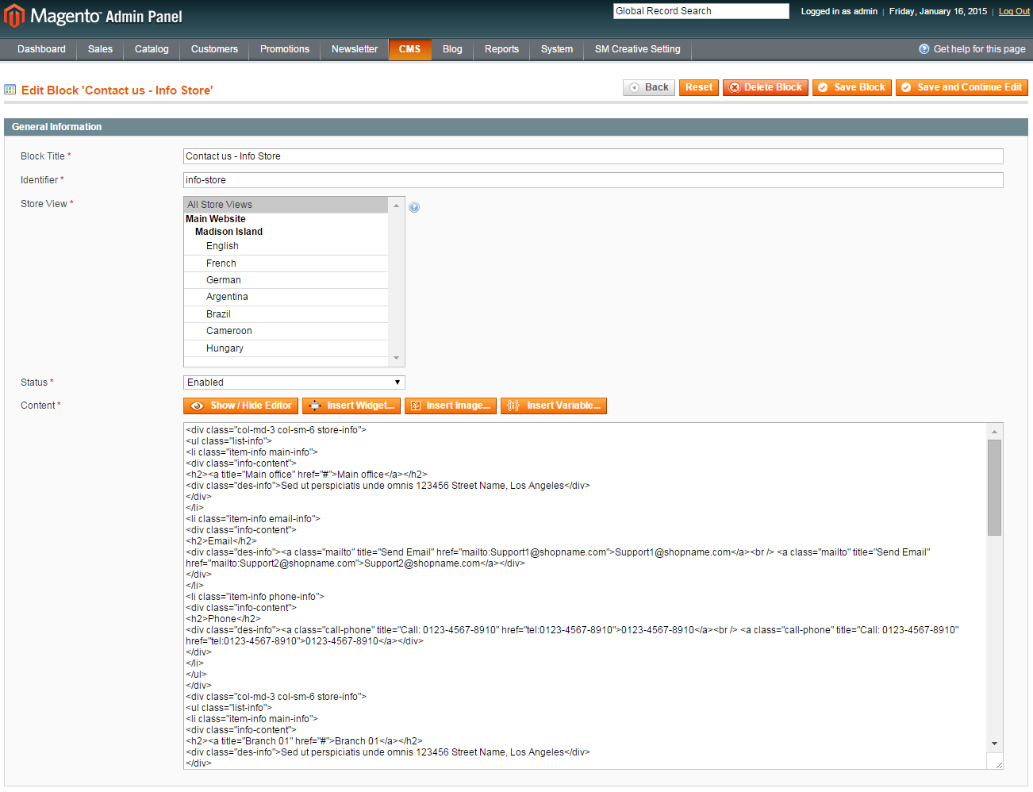Screen dimensions: 1033x792
Task: Click the Edit Block heading icon
Action: (10, 90)
